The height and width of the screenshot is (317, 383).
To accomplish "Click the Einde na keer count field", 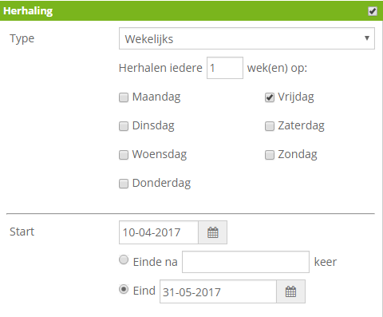I will 246,262.
